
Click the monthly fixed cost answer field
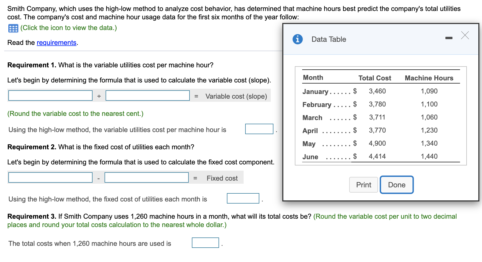(x=243, y=198)
